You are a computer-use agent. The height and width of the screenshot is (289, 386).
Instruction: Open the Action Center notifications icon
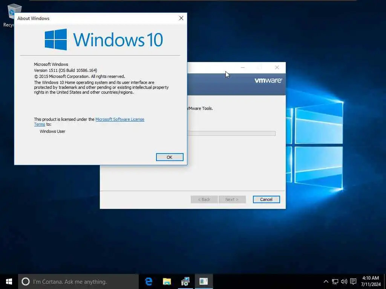pos(353,281)
